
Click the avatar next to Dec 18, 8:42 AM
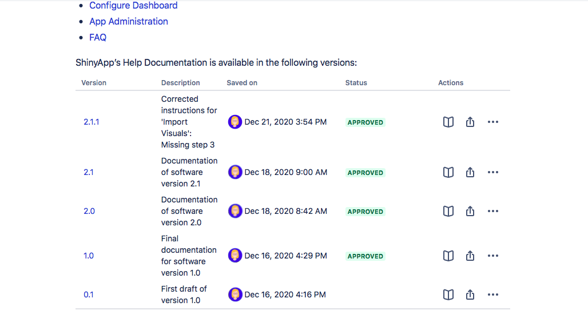[x=235, y=211]
